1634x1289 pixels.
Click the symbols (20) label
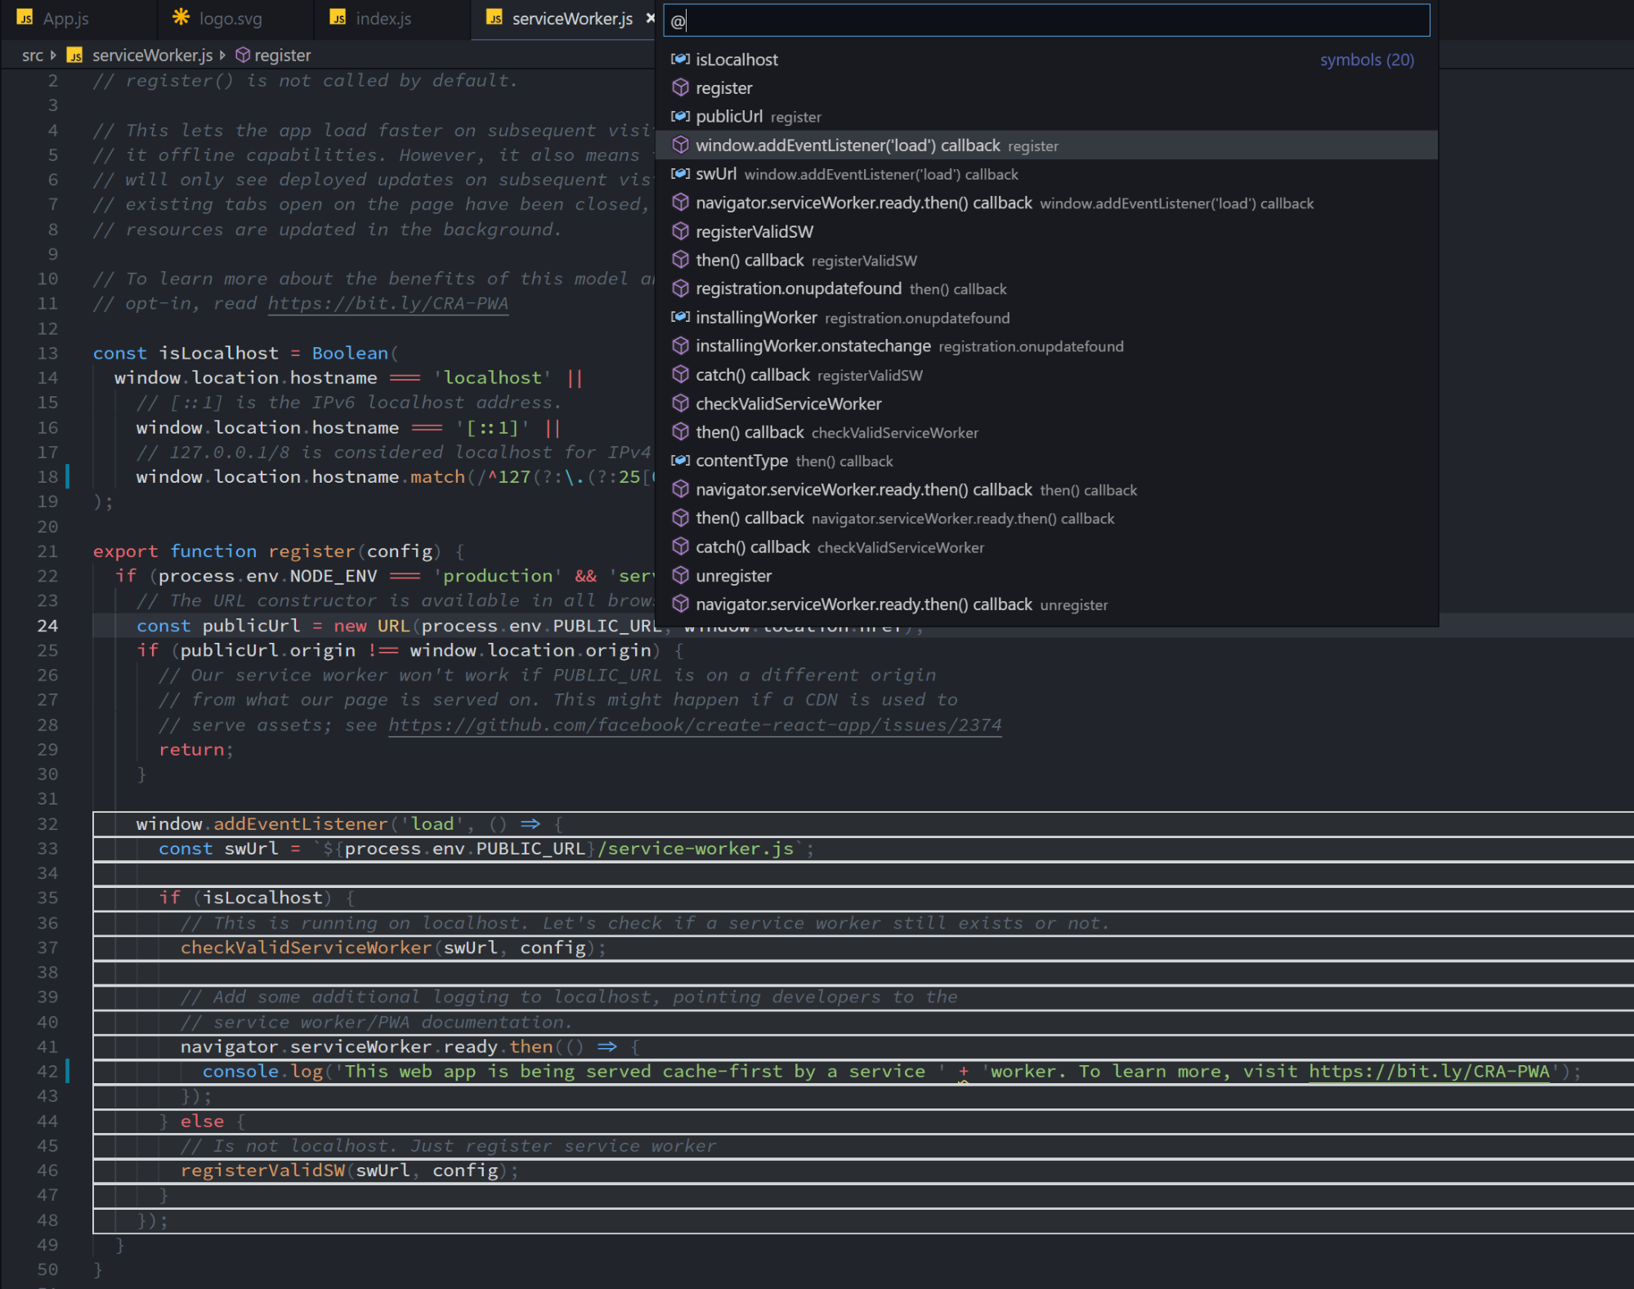click(x=1367, y=60)
